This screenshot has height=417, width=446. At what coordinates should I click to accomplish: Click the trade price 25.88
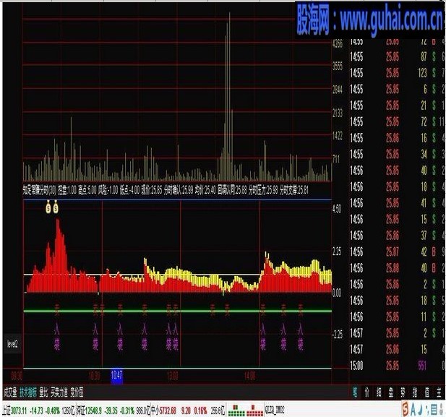(393, 268)
